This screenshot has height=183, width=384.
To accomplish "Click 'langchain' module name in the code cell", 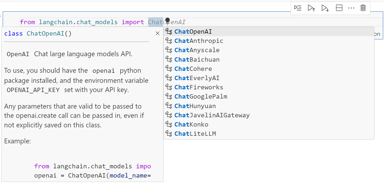I will [56, 22].
